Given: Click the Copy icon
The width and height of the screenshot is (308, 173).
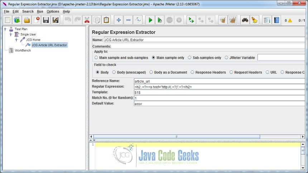Looking at the screenshot, I should 97,20.
